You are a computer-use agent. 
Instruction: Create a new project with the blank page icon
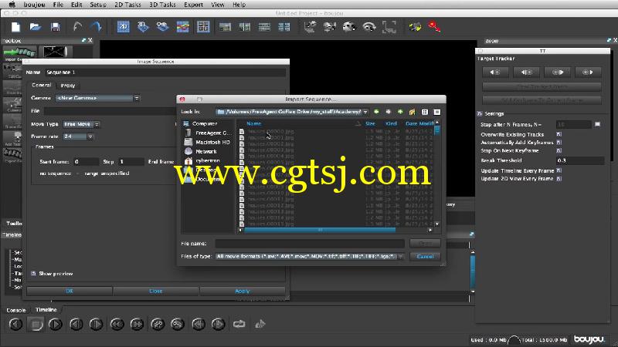pyautogui.click(x=15, y=27)
